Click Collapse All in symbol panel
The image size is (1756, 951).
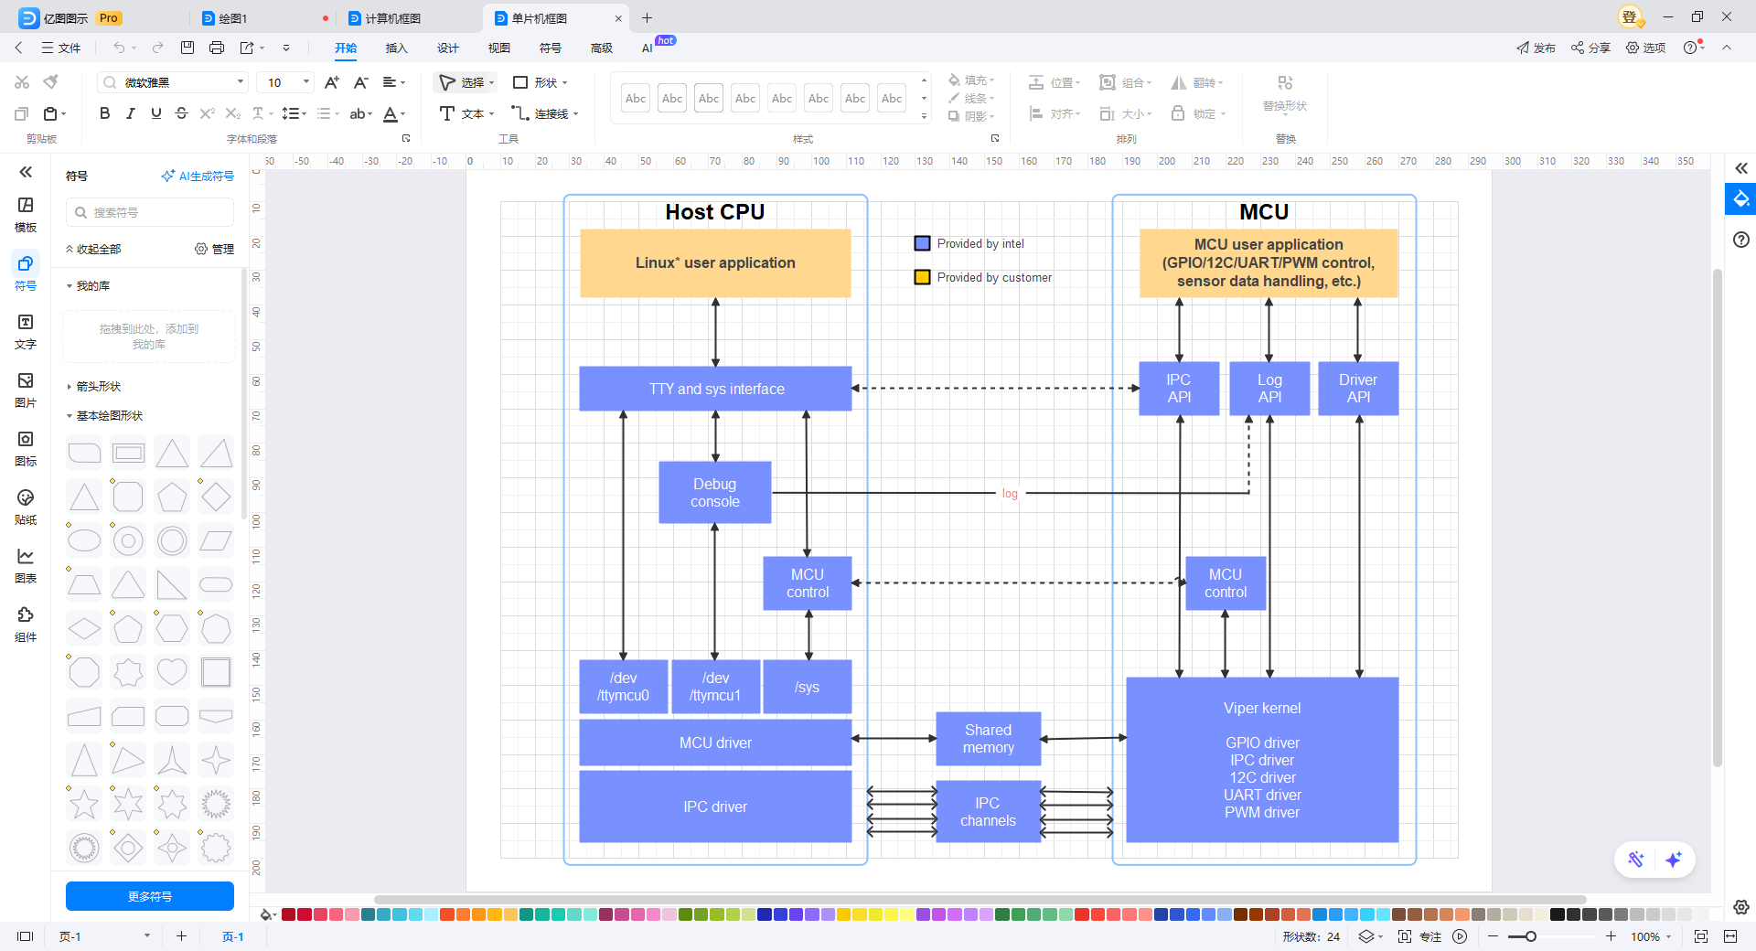coord(93,249)
